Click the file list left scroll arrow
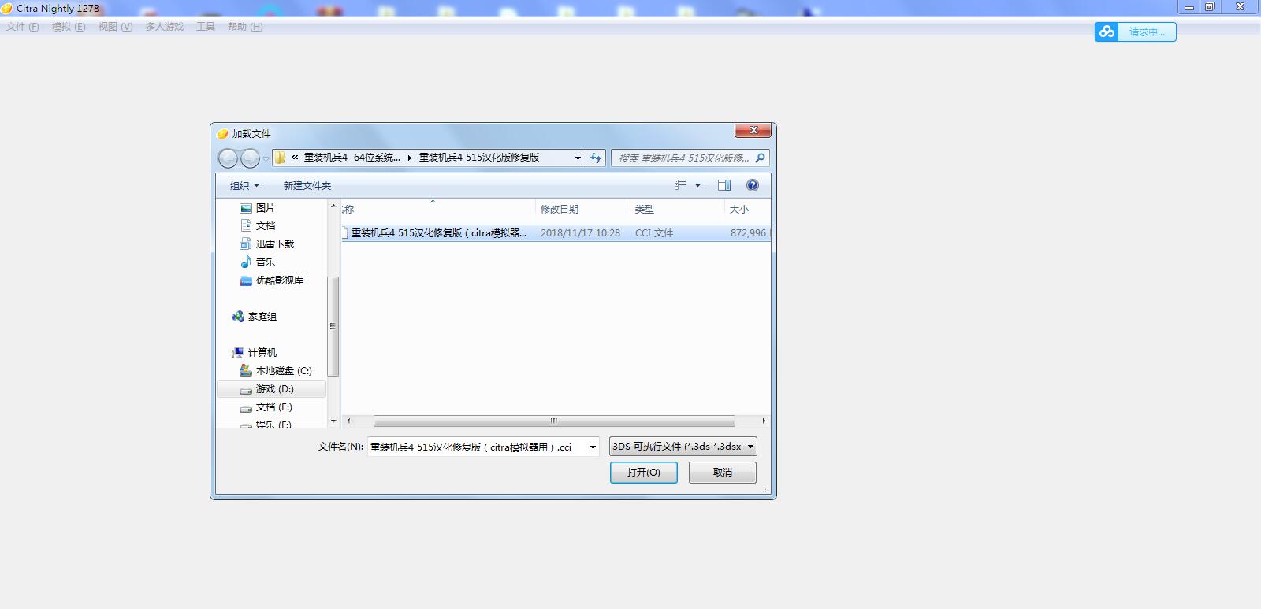The width and height of the screenshot is (1261, 609). [348, 421]
